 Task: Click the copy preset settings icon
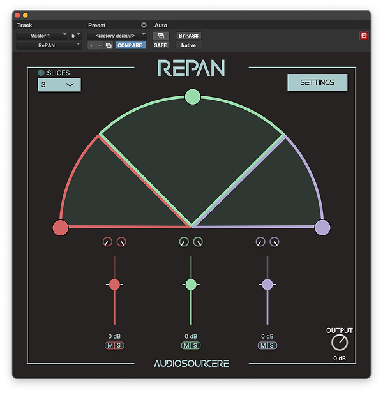click(109, 45)
